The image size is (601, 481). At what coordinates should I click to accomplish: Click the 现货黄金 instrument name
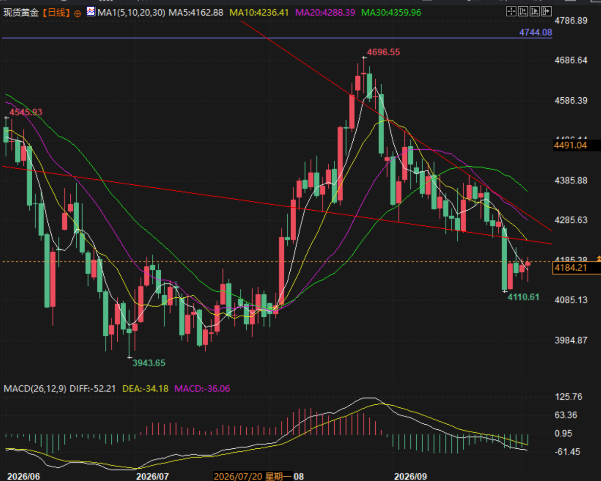[21, 12]
